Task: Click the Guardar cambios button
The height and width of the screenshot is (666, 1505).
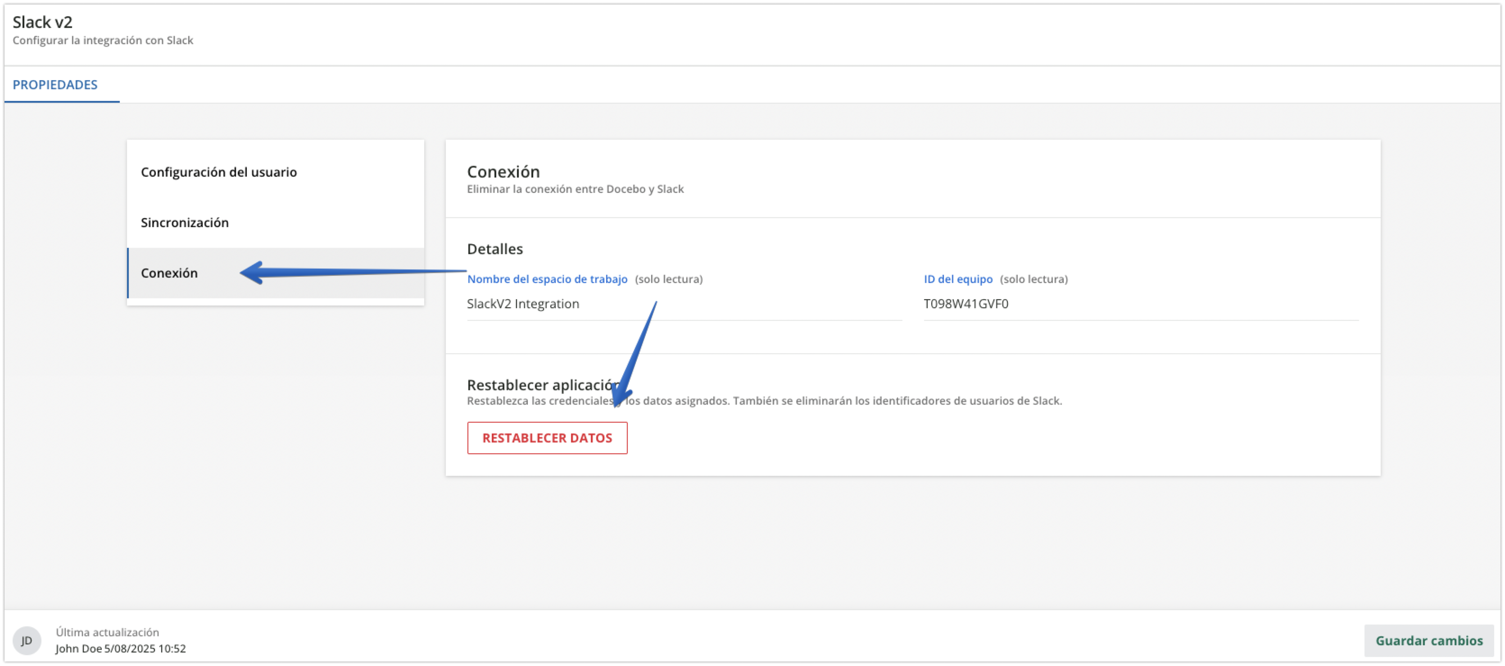Action: 1428,640
